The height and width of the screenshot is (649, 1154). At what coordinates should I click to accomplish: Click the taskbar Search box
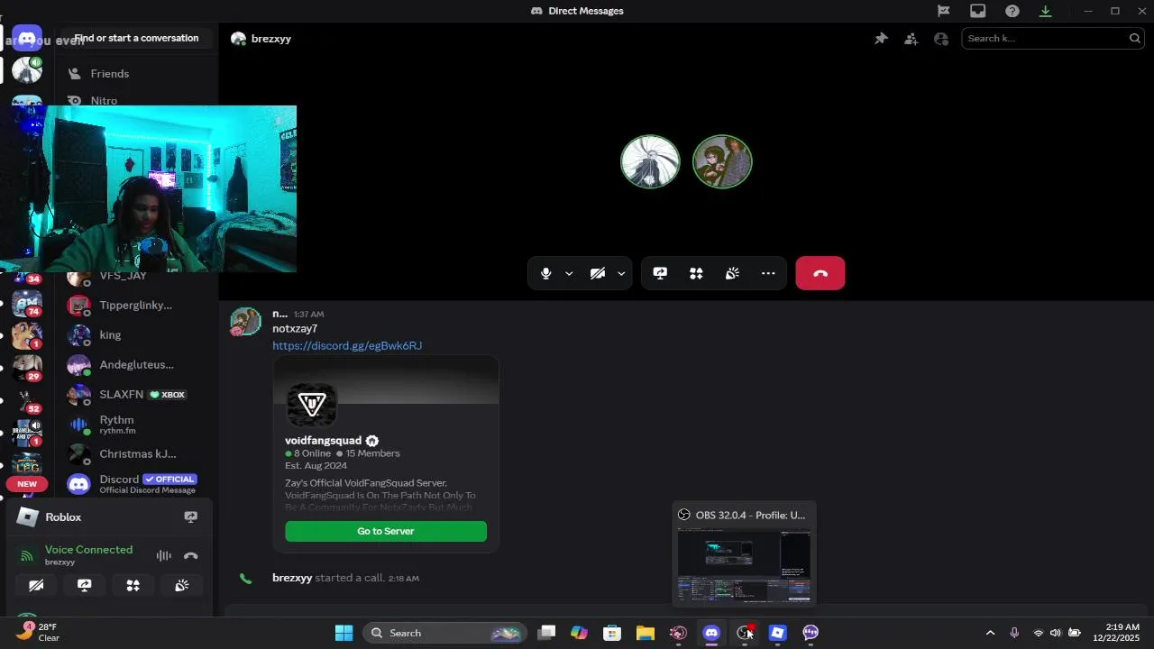pyautogui.click(x=446, y=633)
